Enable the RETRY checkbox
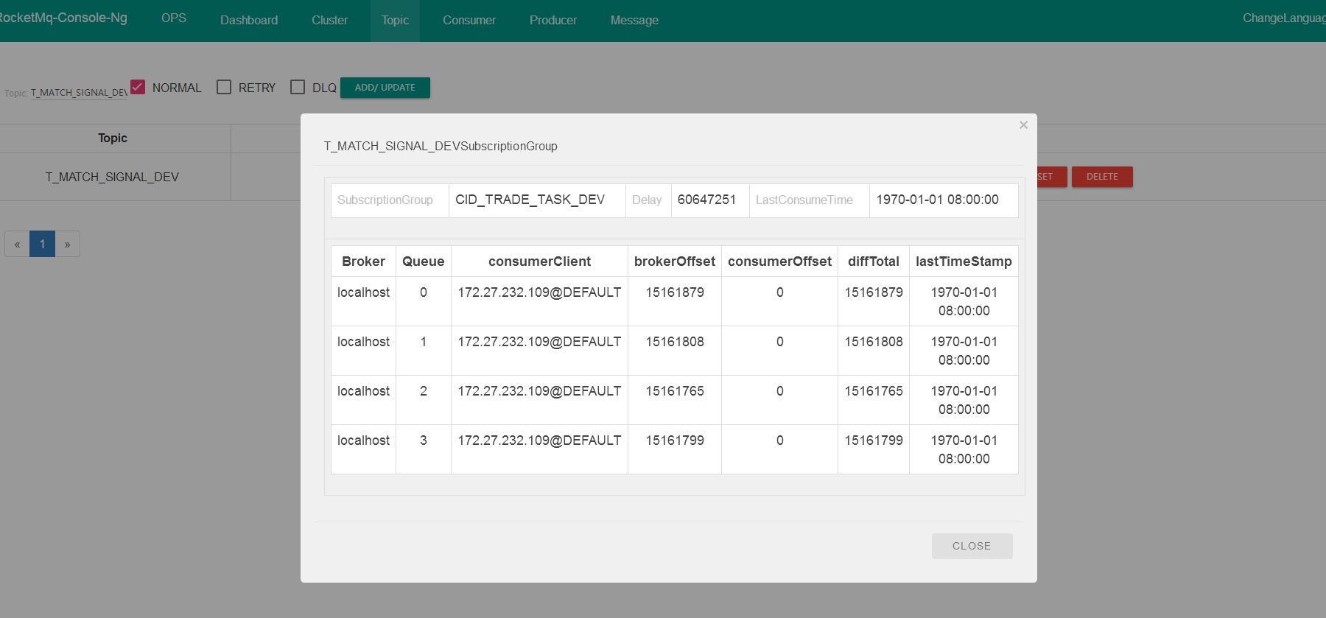This screenshot has height=618, width=1326. [x=224, y=87]
